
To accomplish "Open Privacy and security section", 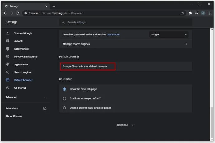I will pyautogui.click(x=26, y=57).
